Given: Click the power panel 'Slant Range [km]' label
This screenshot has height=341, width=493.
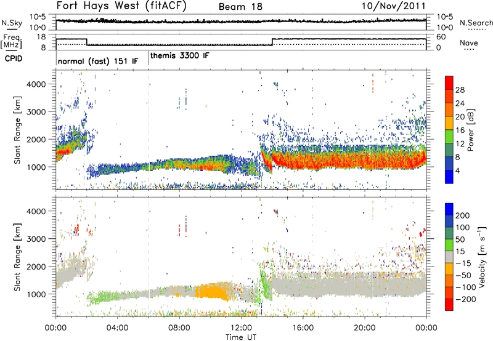Looking at the screenshot, I should (17, 130).
